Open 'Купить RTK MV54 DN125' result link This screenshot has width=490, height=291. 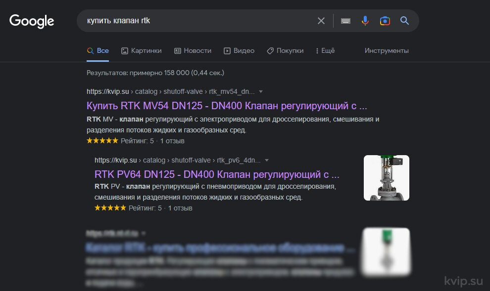[x=227, y=106]
